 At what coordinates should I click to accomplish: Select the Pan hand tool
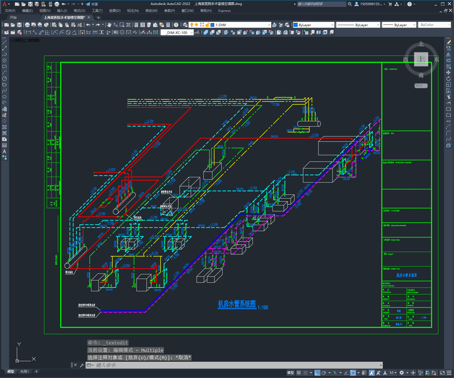109,25
